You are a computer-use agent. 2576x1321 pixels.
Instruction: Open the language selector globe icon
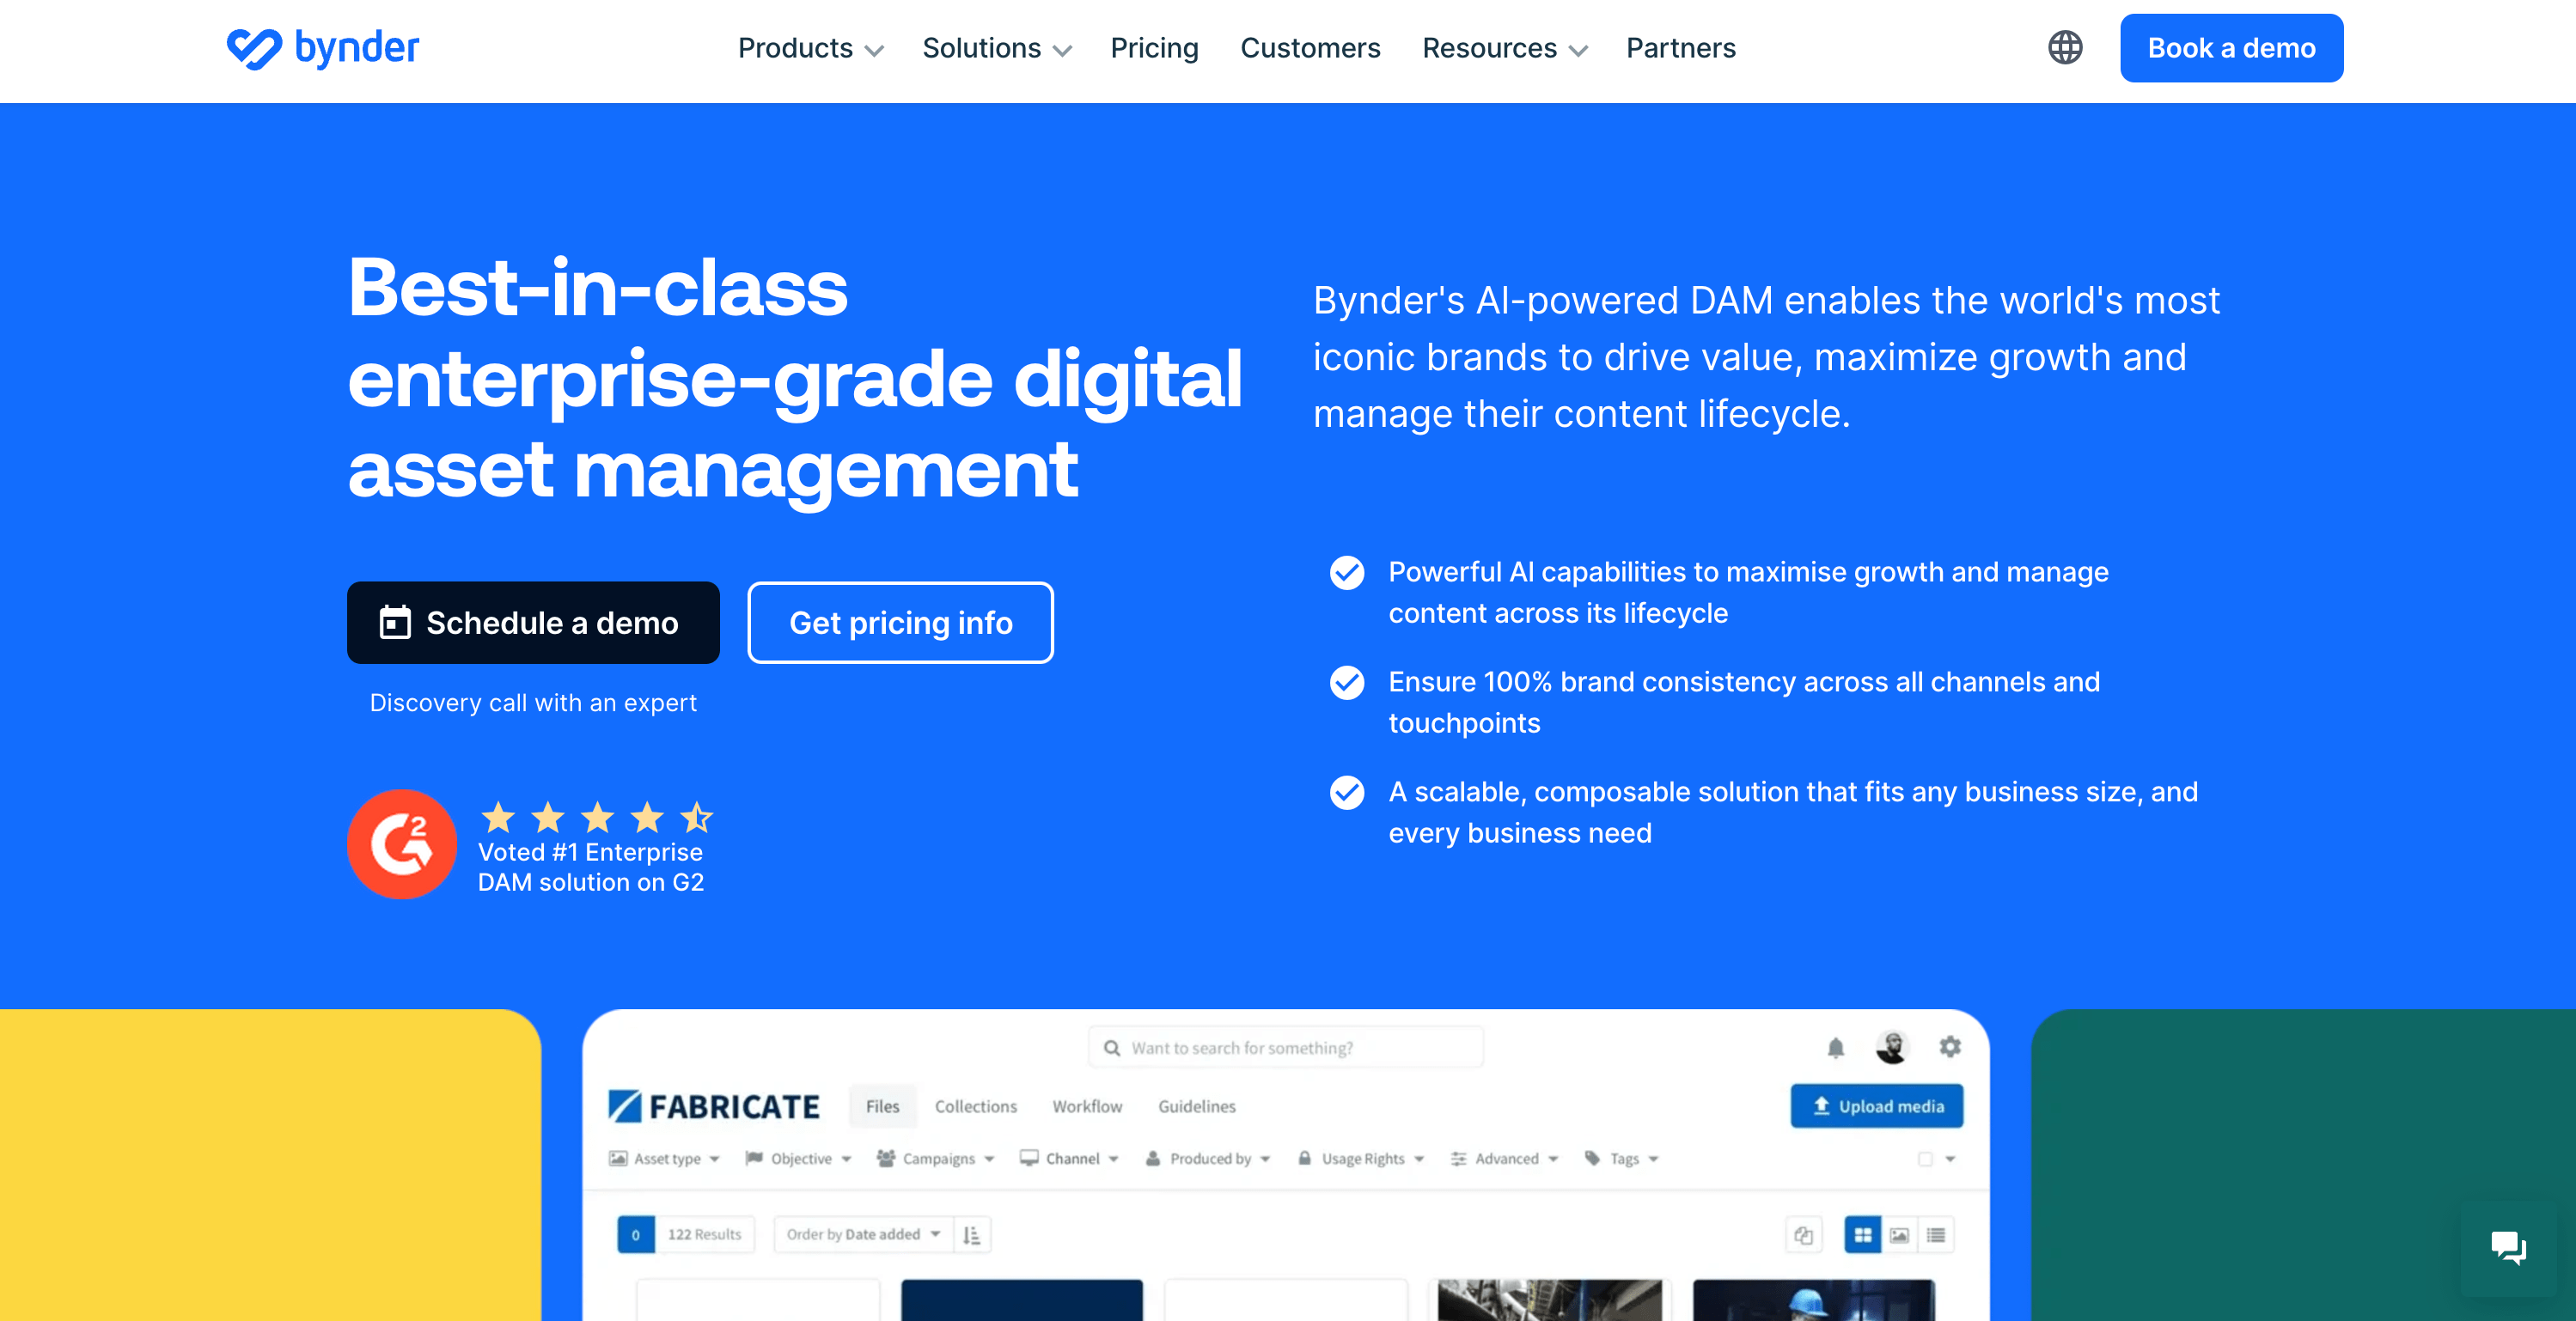tap(2065, 48)
